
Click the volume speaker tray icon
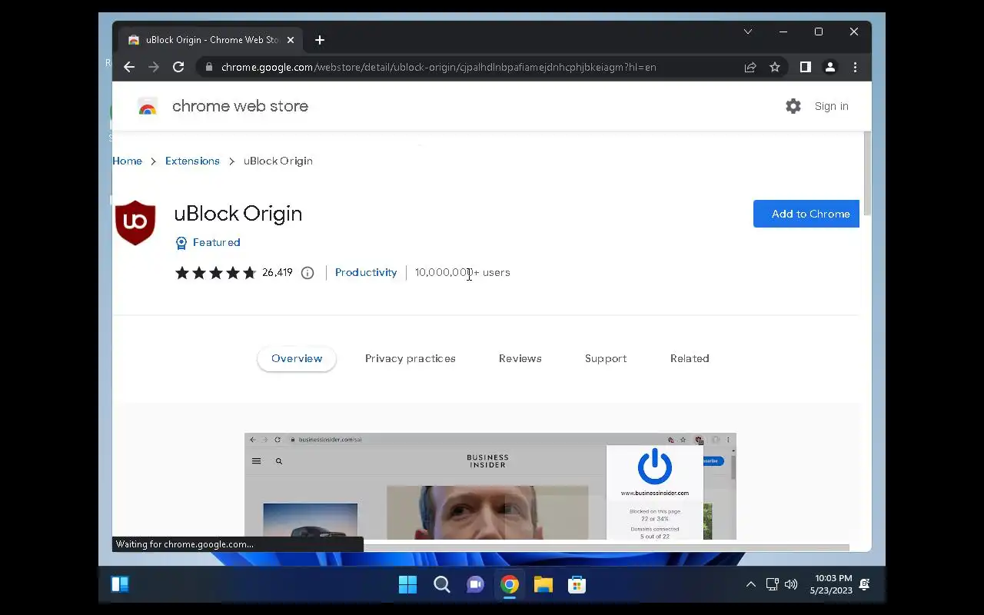point(791,585)
